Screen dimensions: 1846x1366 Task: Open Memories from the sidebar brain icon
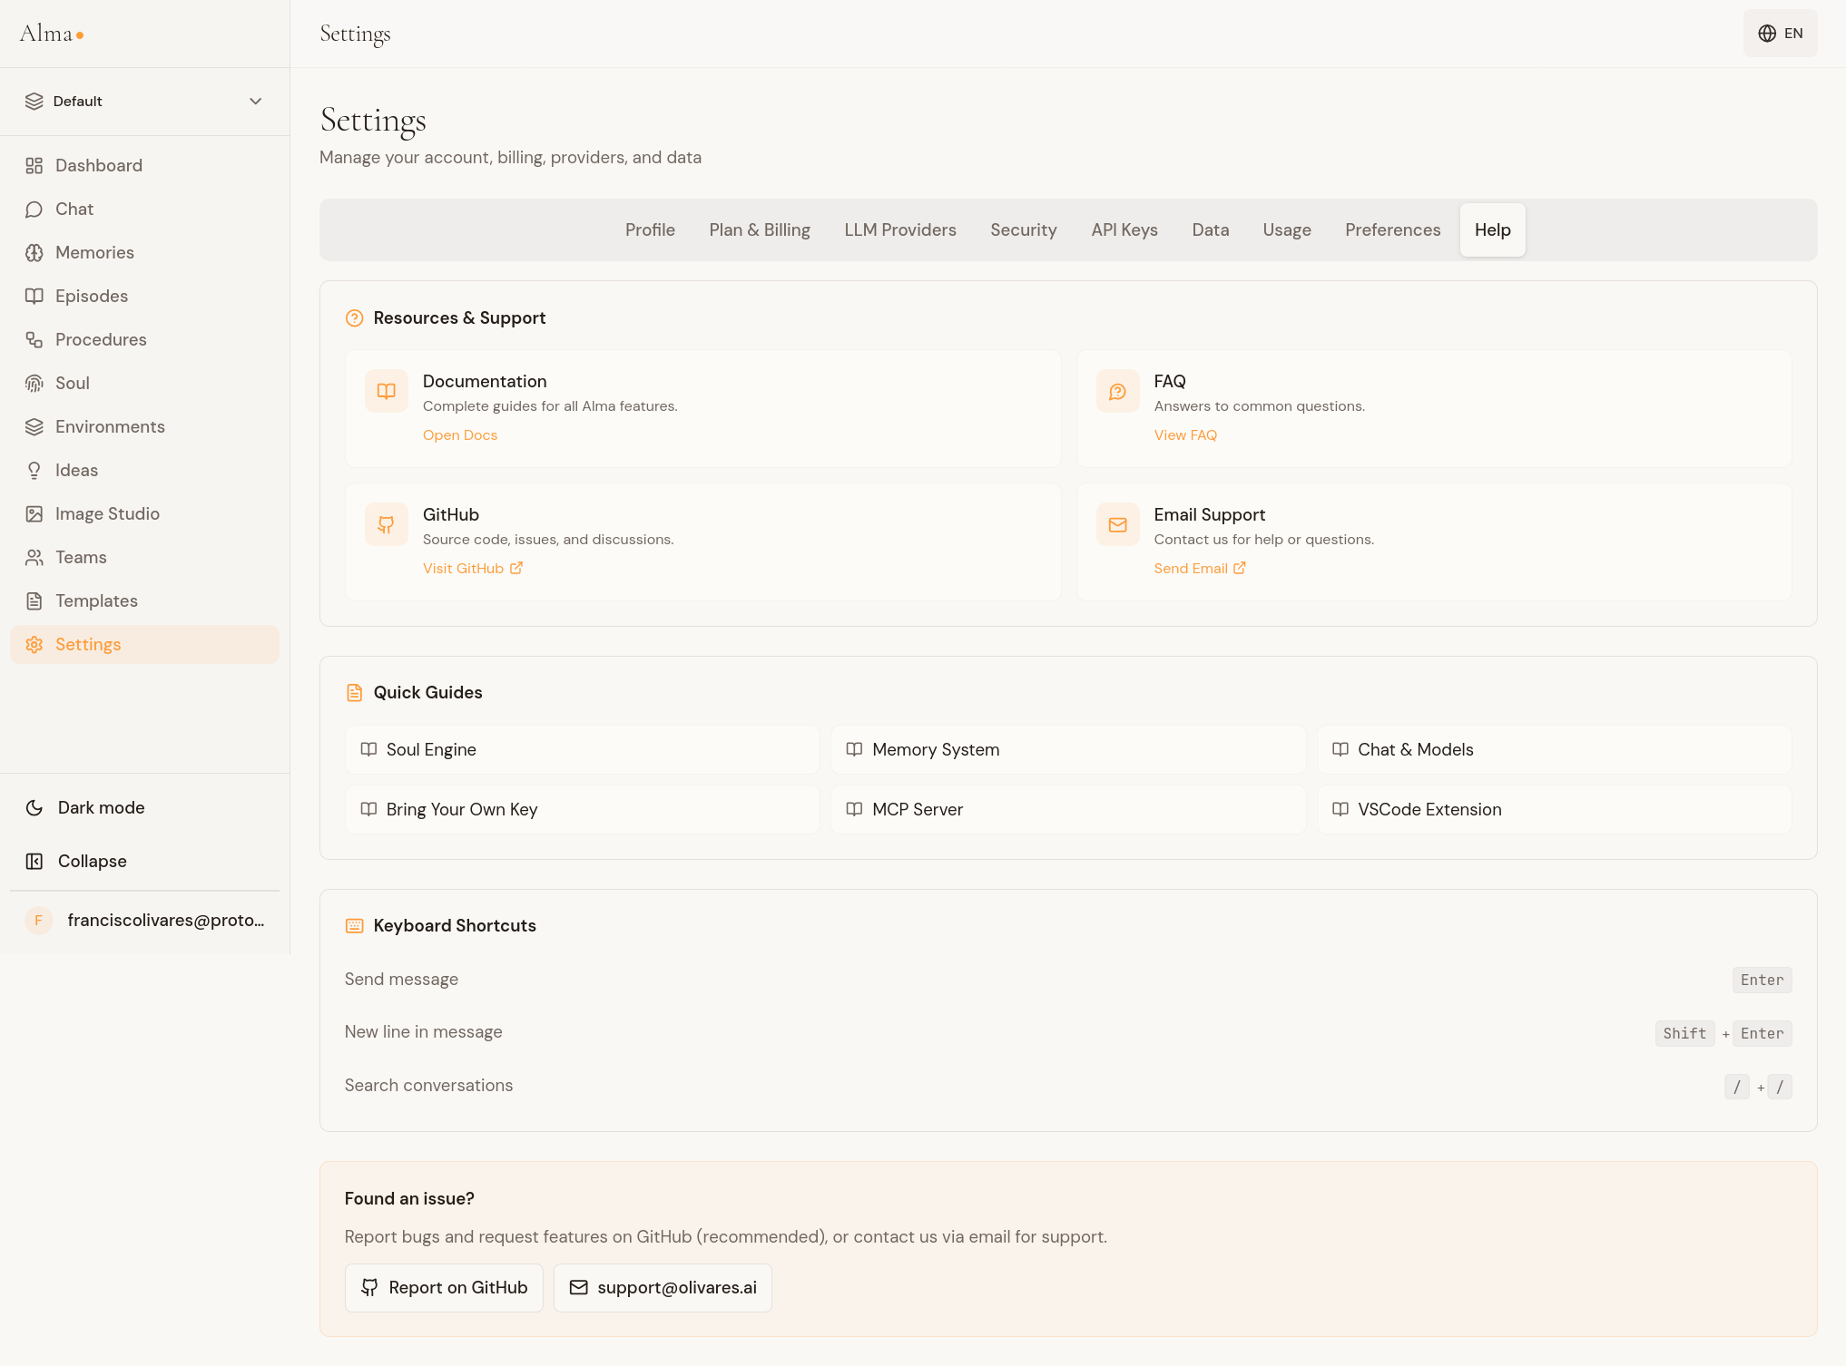click(34, 253)
